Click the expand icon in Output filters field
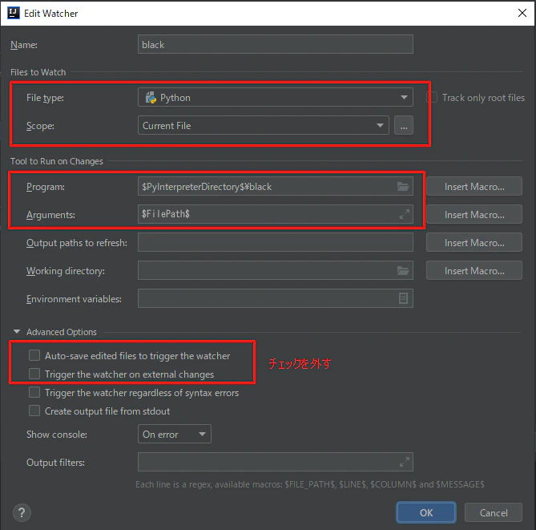Screen dimensions: 536x530 (x=405, y=462)
